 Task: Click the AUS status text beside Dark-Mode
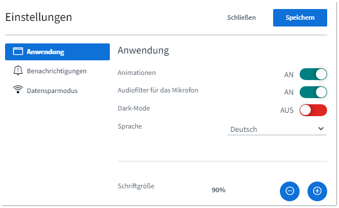click(287, 110)
